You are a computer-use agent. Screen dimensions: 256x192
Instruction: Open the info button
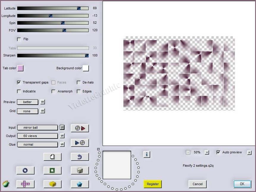147,154
